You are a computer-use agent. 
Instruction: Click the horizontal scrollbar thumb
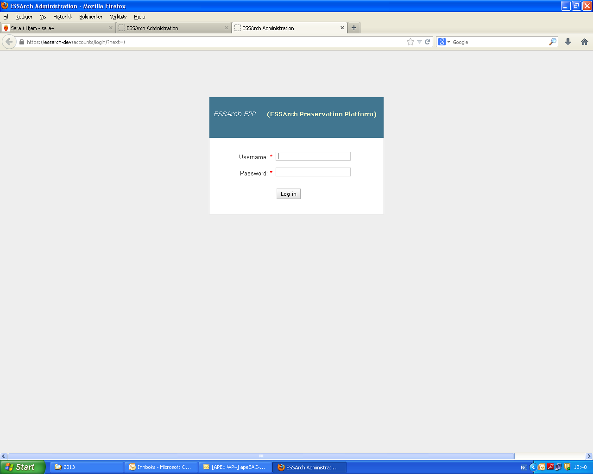pyautogui.click(x=261, y=456)
